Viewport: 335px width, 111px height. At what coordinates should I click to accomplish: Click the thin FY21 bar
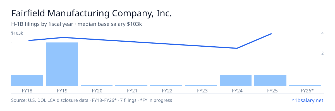(131, 85)
